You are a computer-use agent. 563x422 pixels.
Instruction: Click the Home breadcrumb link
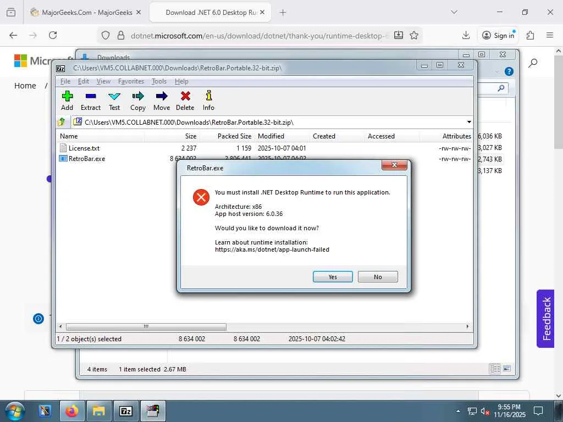pos(25,86)
